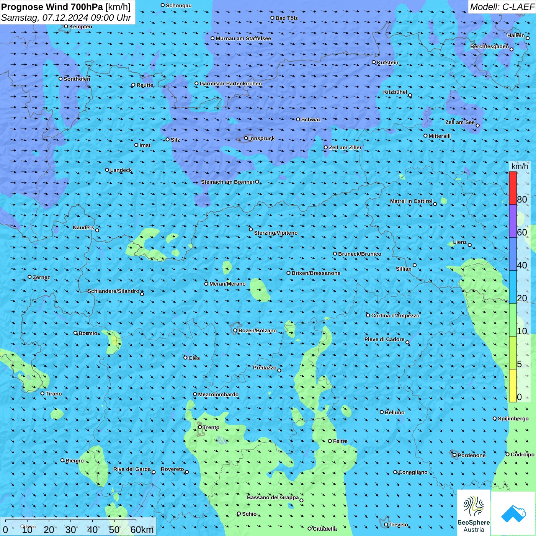
Task: Click the Zernez location dot
Action: coord(29,277)
